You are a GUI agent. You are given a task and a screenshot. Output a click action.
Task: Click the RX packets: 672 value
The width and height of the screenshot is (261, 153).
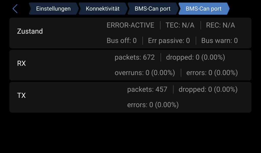[x=135, y=57]
